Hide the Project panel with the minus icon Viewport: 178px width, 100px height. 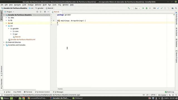pyautogui.click(x=48, y=12)
